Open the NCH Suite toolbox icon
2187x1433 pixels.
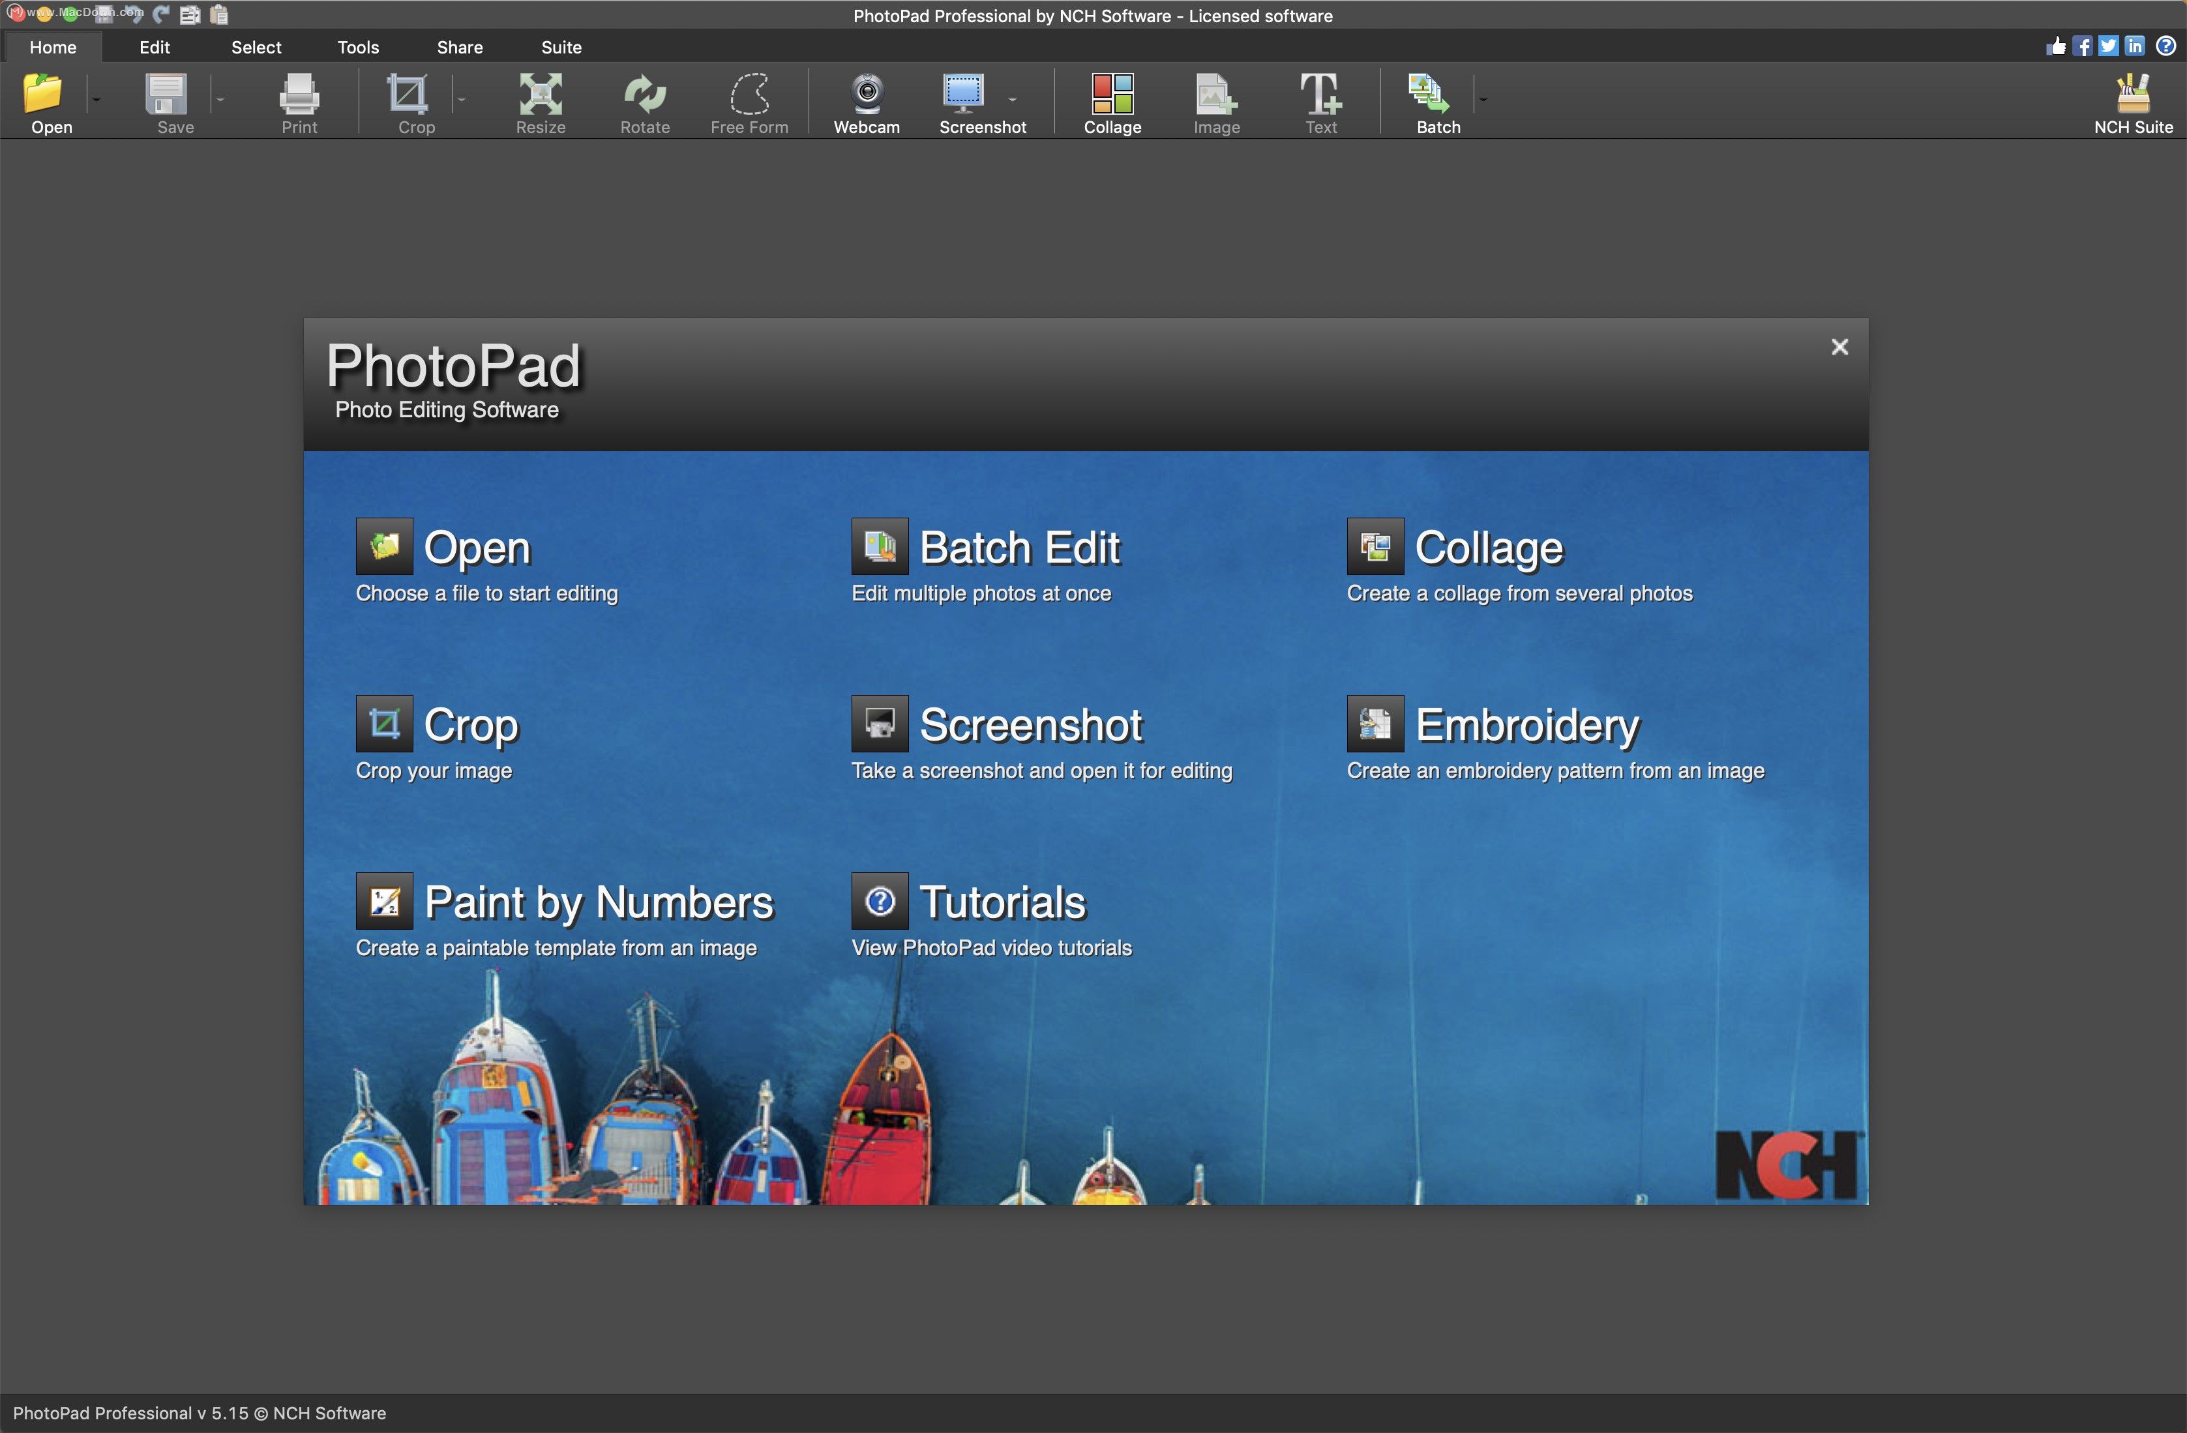point(2133,93)
